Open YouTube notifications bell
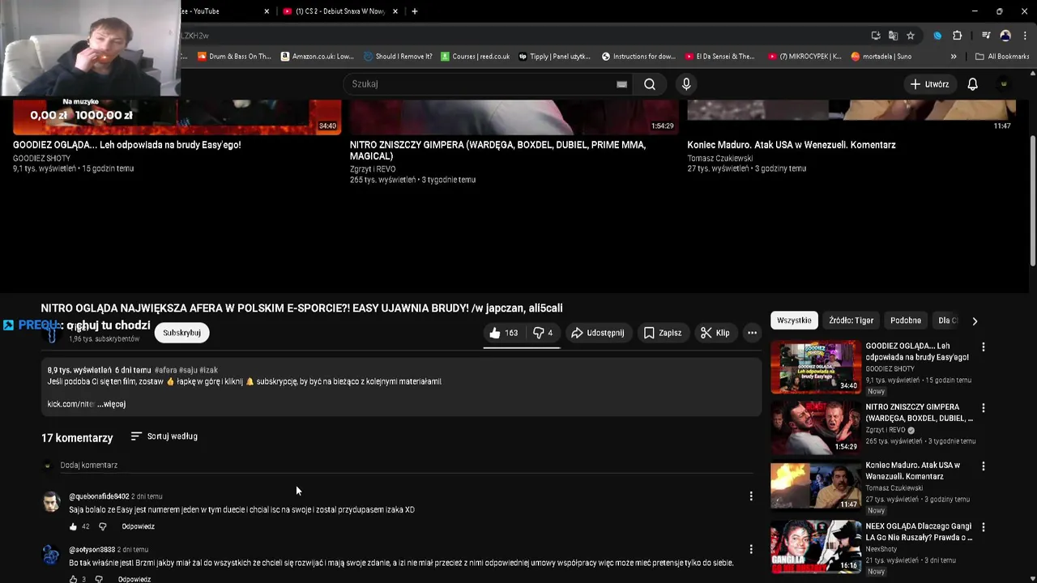 (x=972, y=84)
